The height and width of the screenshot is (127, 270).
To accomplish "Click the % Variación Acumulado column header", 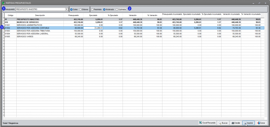I will [251, 14].
